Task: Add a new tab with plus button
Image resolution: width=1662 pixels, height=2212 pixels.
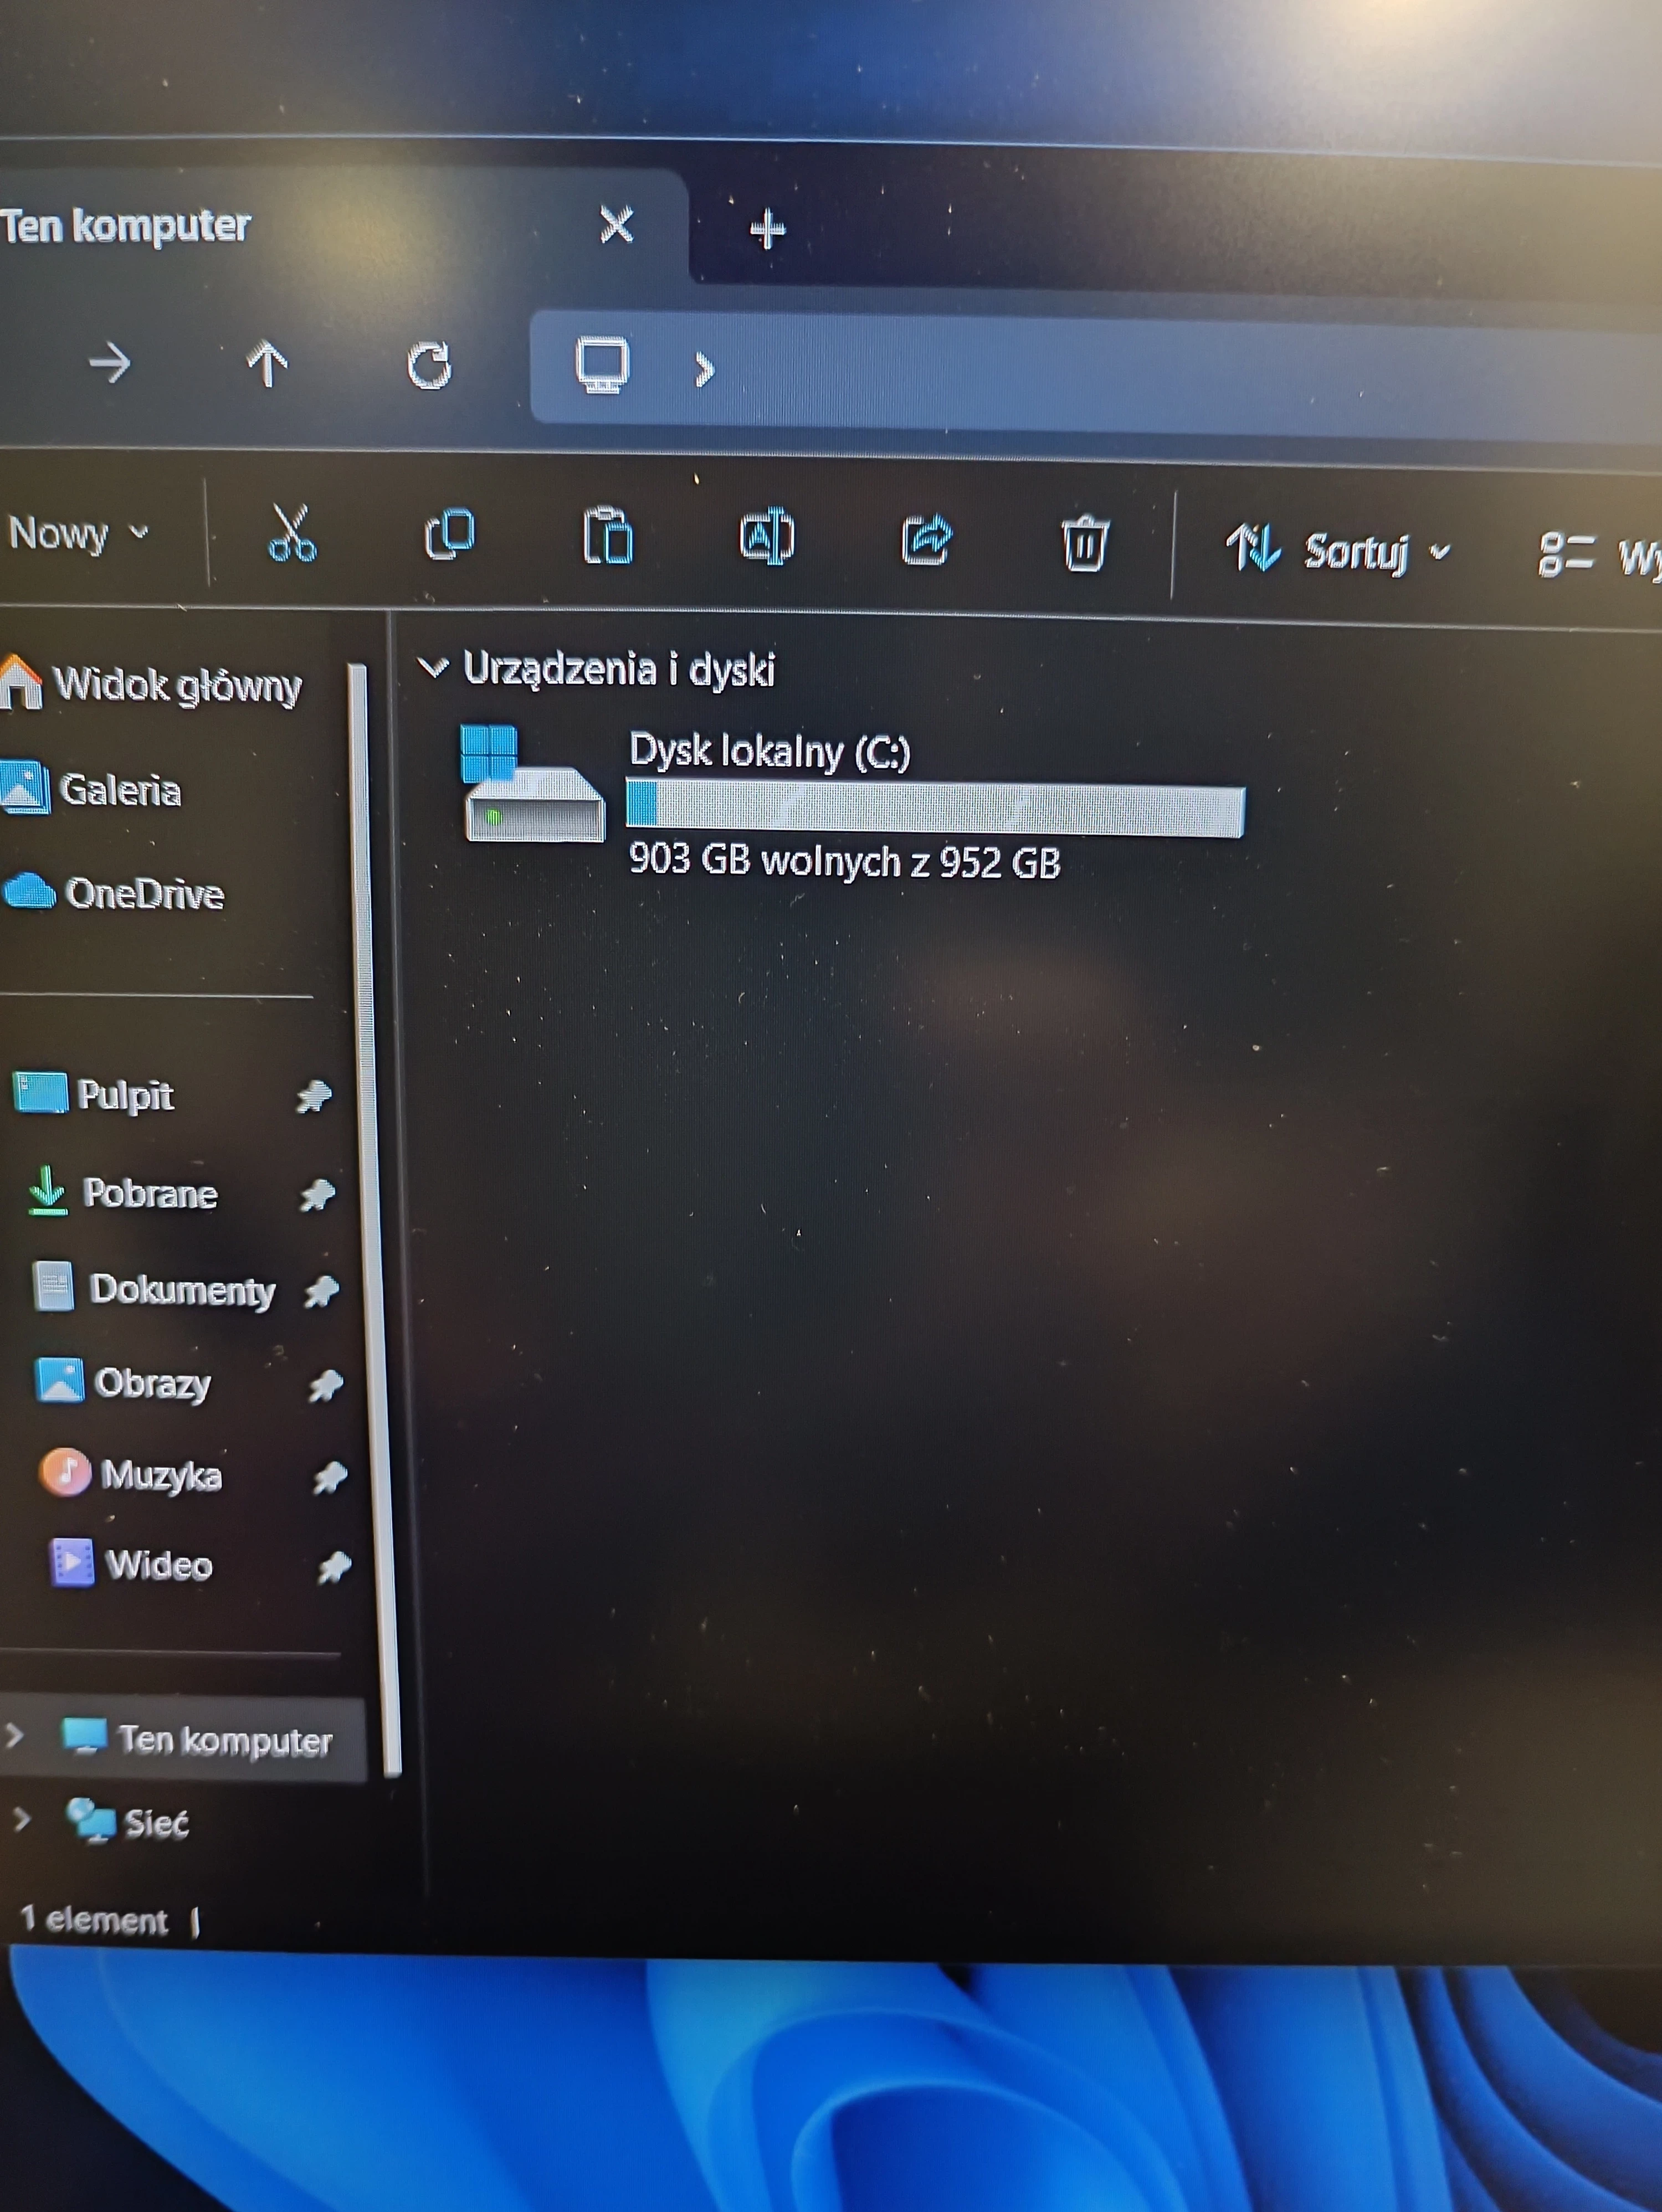Action: click(x=767, y=230)
